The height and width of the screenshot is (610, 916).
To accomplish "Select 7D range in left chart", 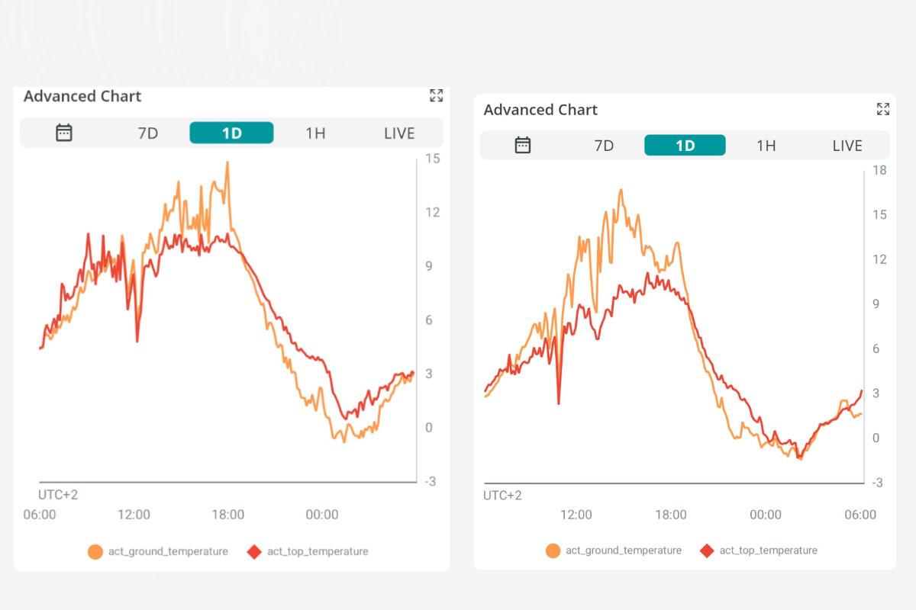I will pos(147,133).
